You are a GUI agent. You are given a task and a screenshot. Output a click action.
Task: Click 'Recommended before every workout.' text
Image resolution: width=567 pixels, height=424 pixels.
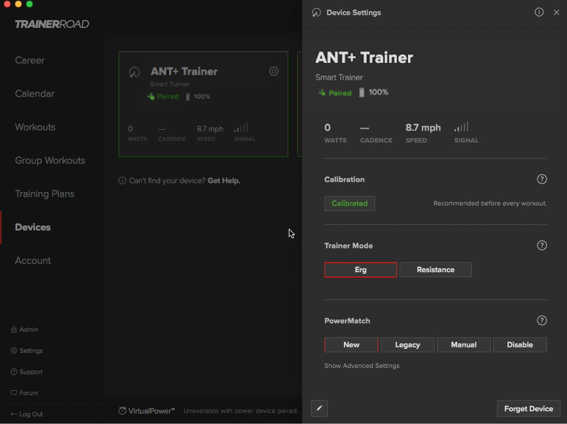point(490,203)
